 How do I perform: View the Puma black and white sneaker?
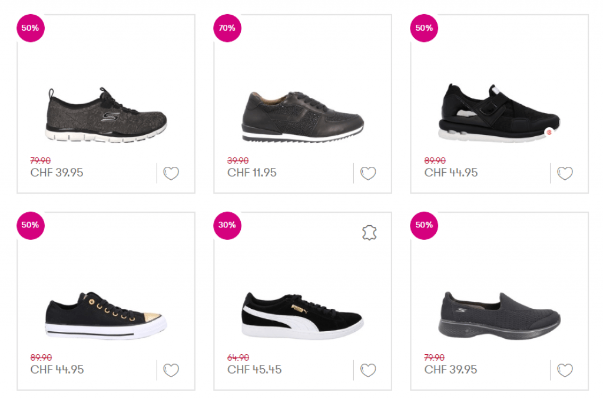(x=303, y=315)
